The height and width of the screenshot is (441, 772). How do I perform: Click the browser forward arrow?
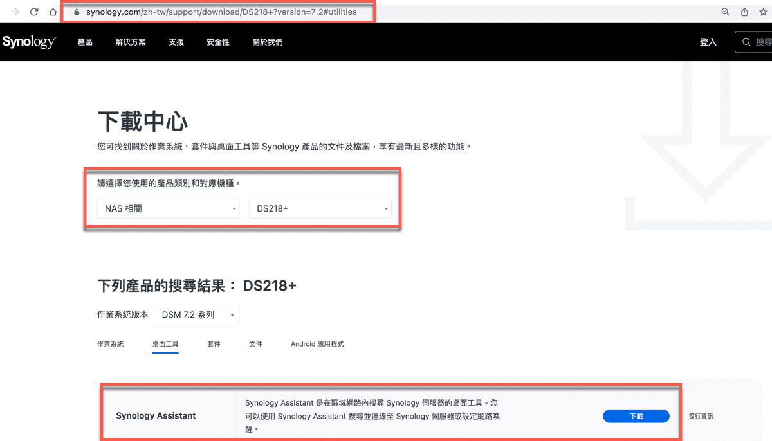pyautogui.click(x=15, y=12)
